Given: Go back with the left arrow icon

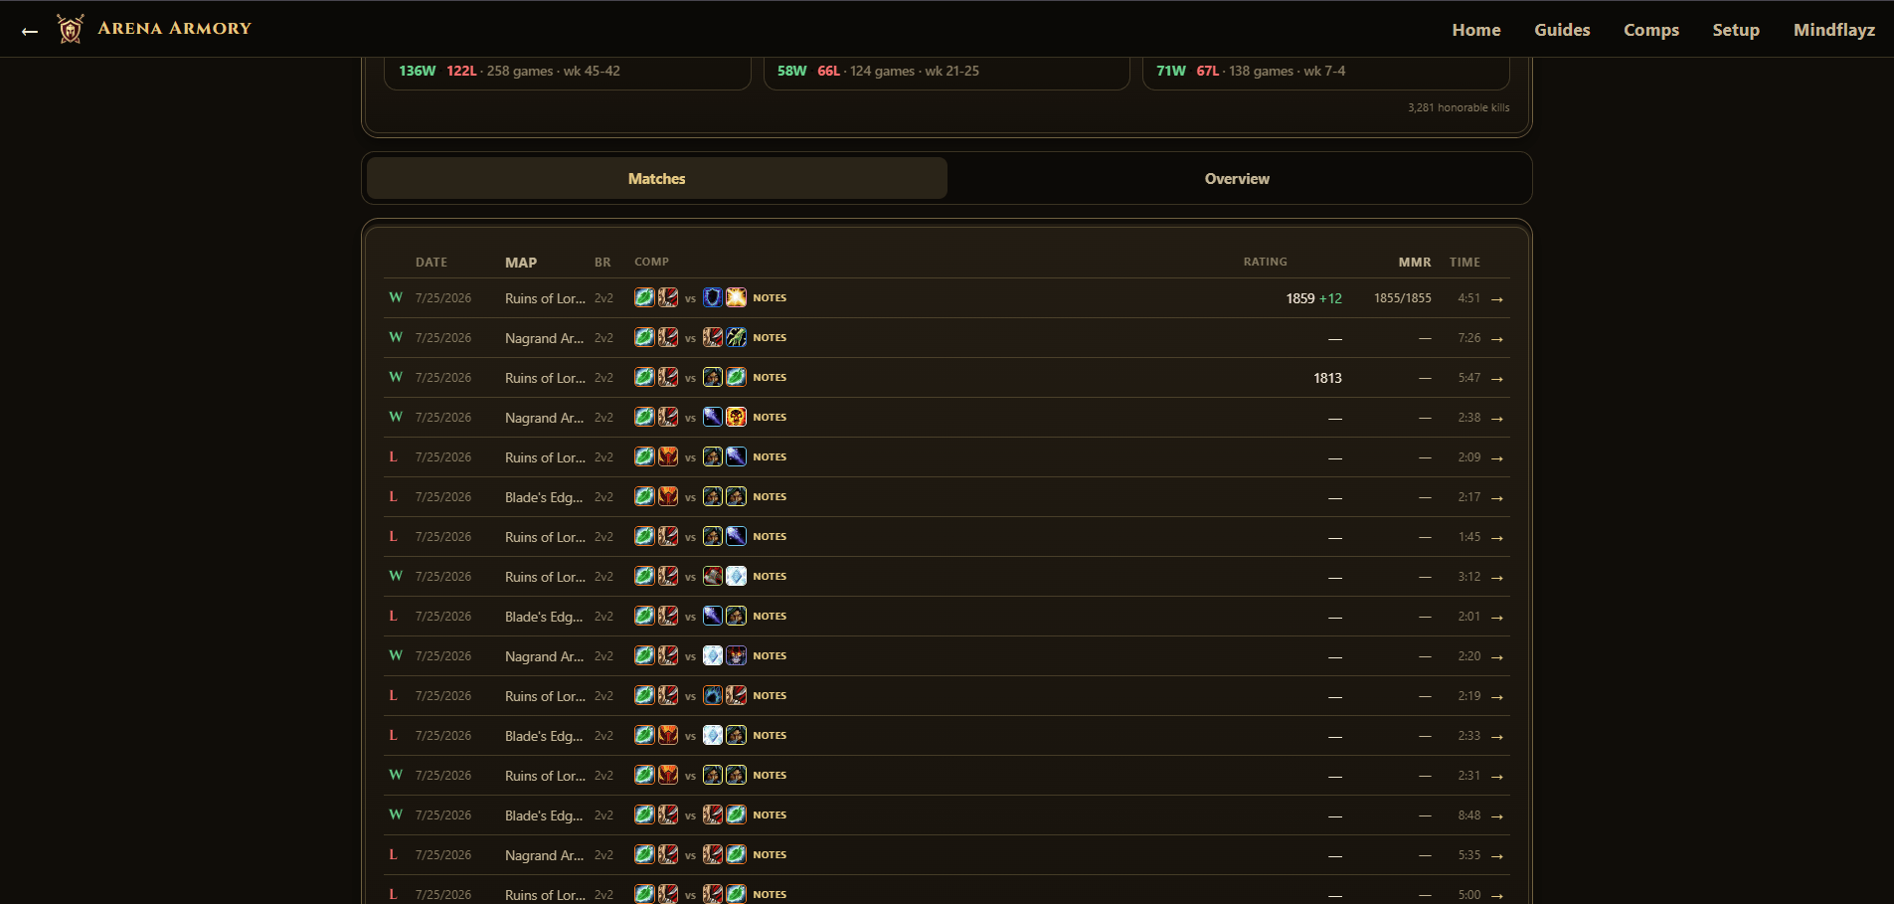Looking at the screenshot, I should click(30, 31).
